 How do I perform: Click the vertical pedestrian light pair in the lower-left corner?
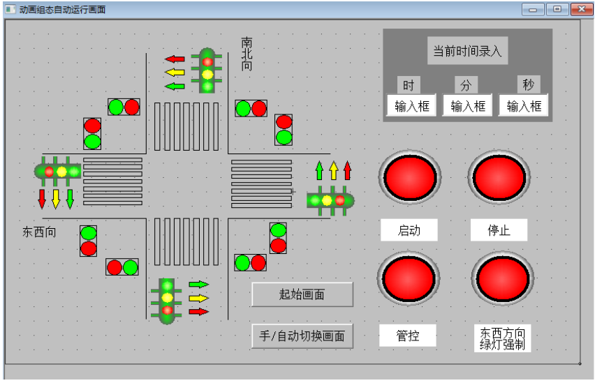pyautogui.click(x=89, y=241)
